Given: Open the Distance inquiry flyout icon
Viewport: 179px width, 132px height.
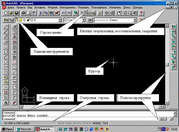Looking at the screenshot, I should click(x=93, y=13).
